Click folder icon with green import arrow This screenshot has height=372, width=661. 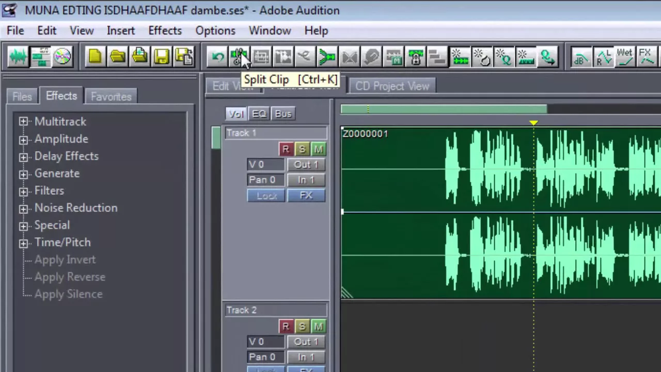click(139, 56)
